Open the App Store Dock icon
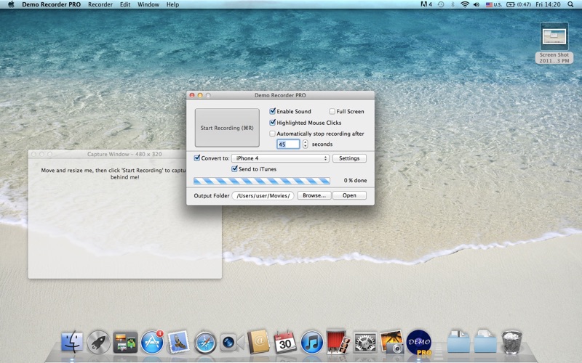This screenshot has width=582, height=363. 152,341
